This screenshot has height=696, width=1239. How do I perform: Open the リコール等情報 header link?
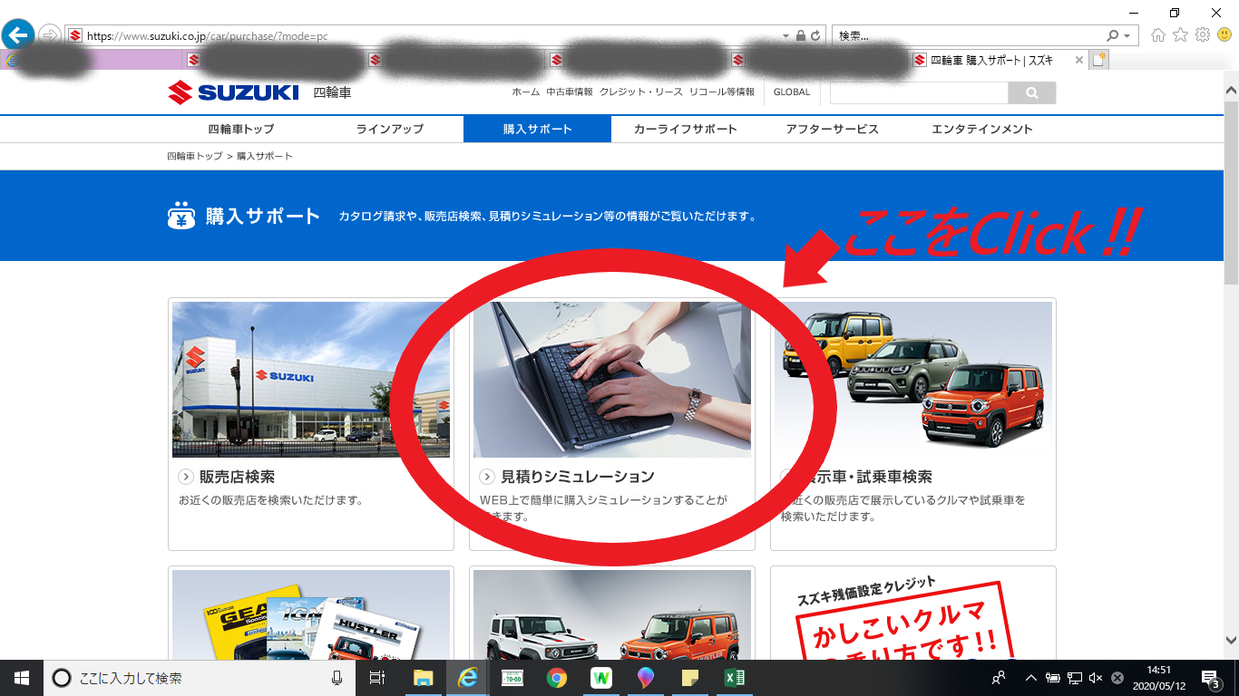click(721, 92)
